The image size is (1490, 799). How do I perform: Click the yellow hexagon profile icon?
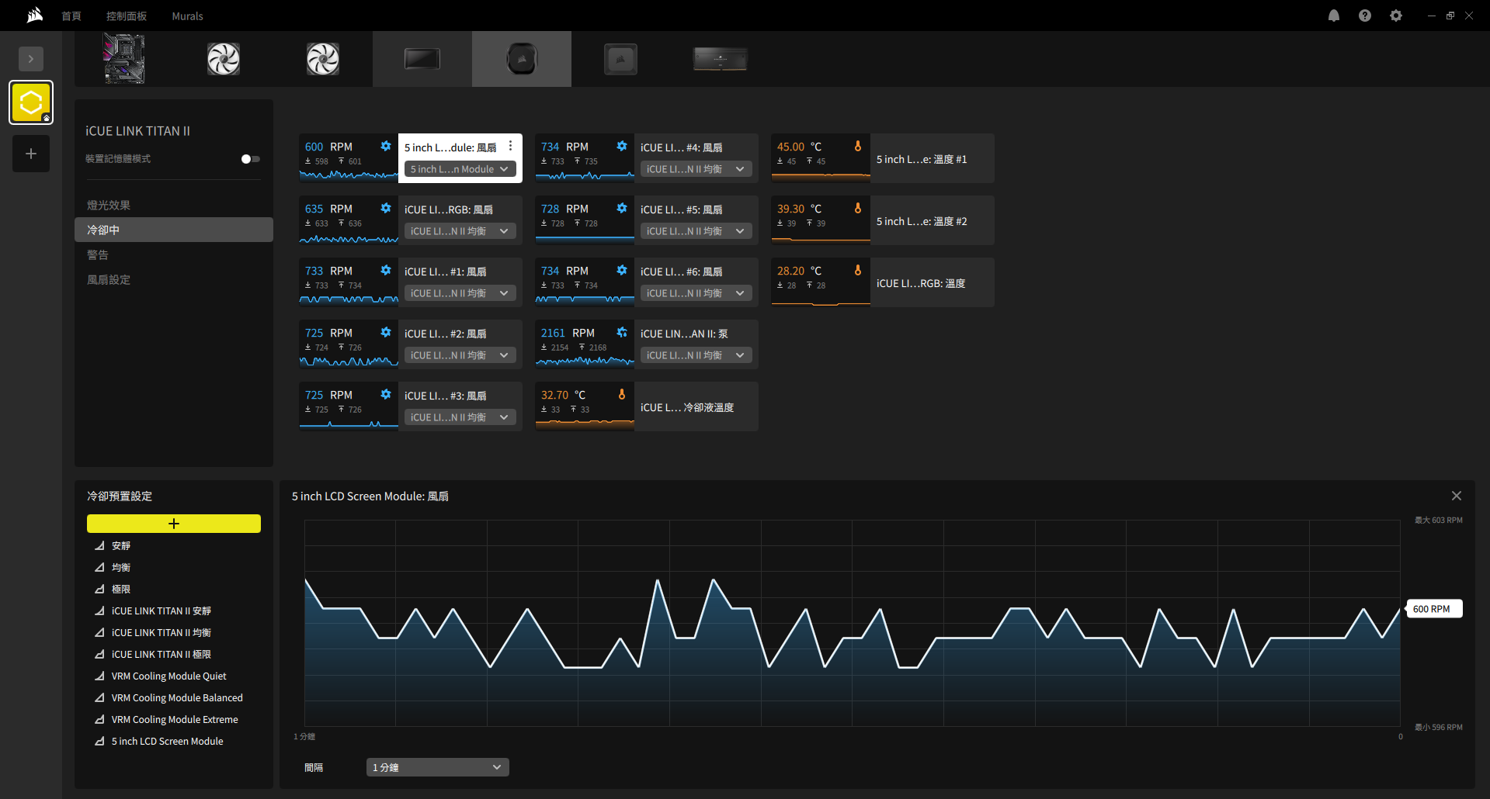coord(31,102)
